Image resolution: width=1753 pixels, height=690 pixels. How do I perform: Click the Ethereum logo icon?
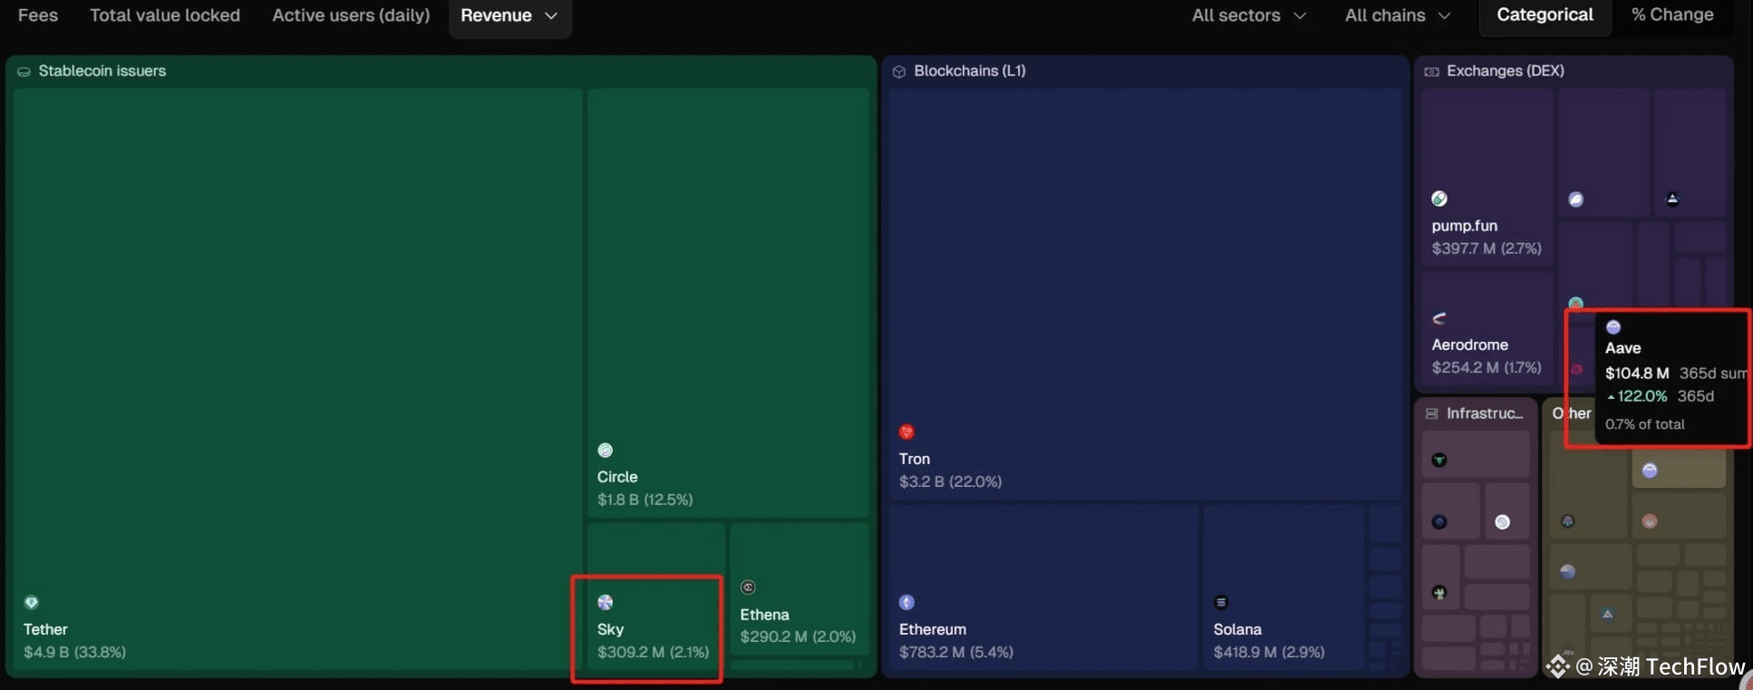point(906,602)
